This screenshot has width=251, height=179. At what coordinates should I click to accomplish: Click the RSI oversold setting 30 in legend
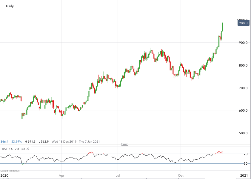[x=23, y=149]
